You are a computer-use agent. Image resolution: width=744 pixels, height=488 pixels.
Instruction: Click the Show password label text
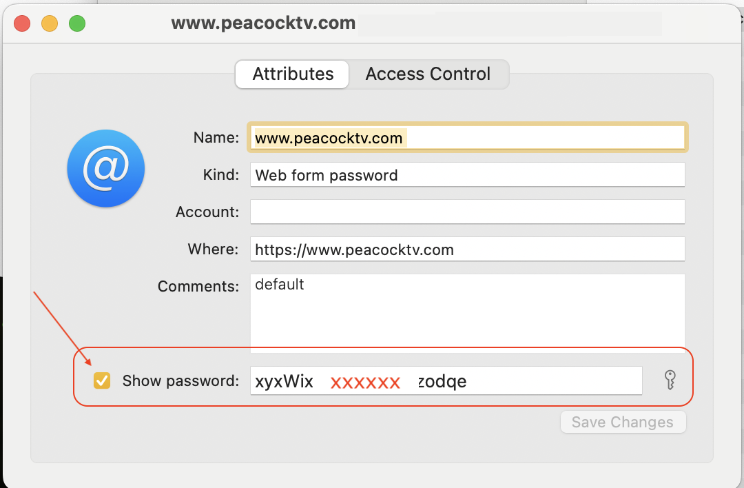pos(180,380)
